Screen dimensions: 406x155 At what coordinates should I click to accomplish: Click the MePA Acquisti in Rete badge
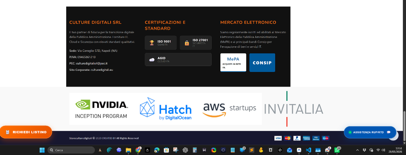(x=233, y=62)
